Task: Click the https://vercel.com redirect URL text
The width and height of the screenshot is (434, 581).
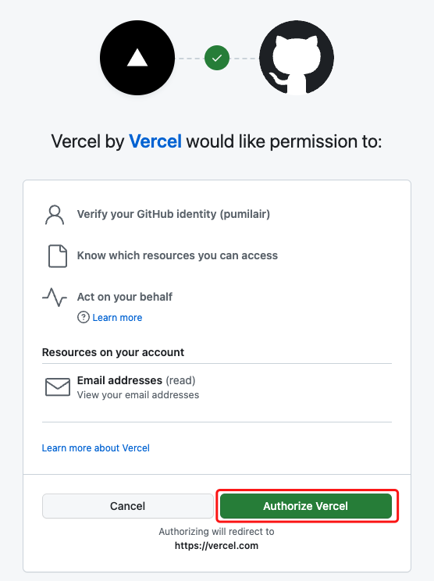Action: [x=217, y=546]
